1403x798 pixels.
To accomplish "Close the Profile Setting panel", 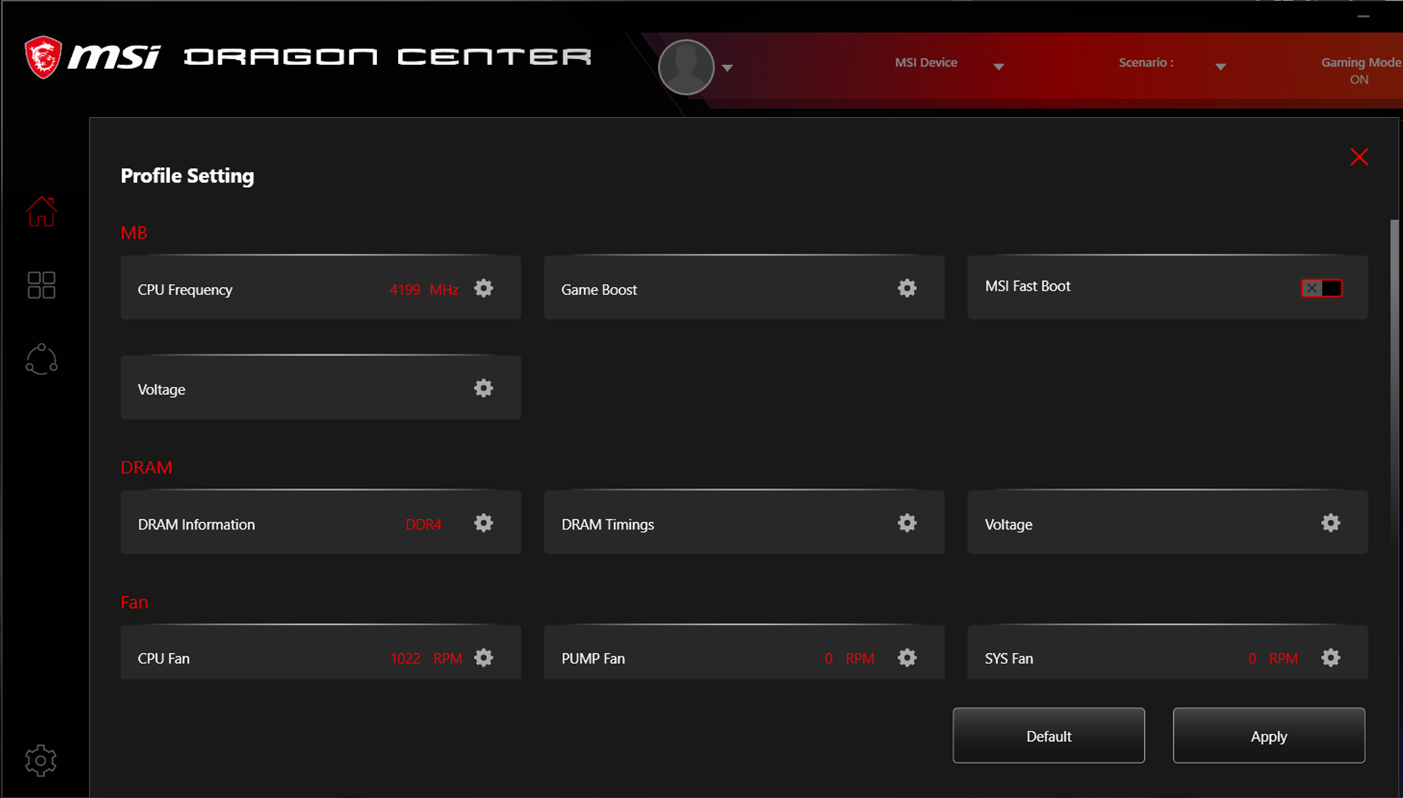I will pos(1359,157).
